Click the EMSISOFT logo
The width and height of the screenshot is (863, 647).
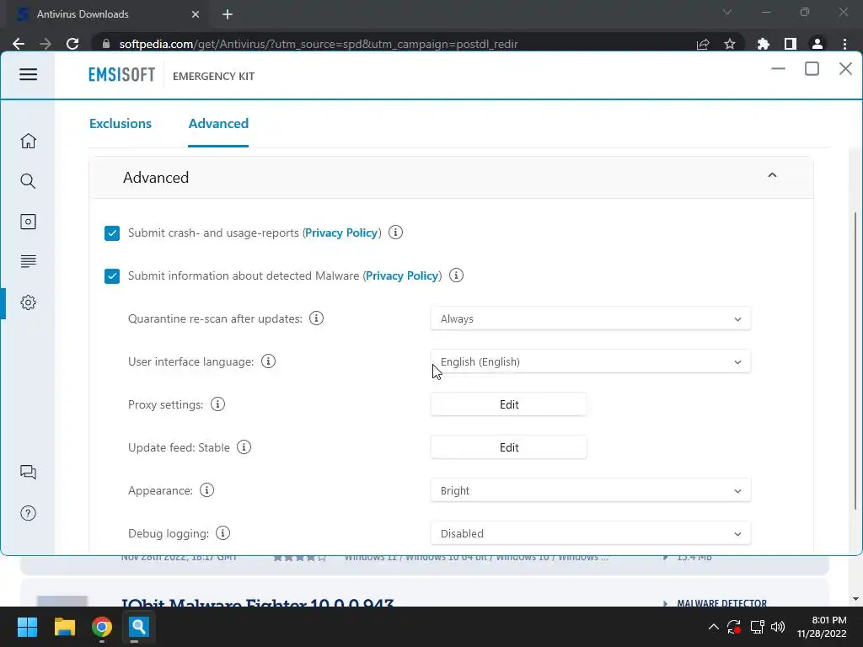pyautogui.click(x=121, y=75)
